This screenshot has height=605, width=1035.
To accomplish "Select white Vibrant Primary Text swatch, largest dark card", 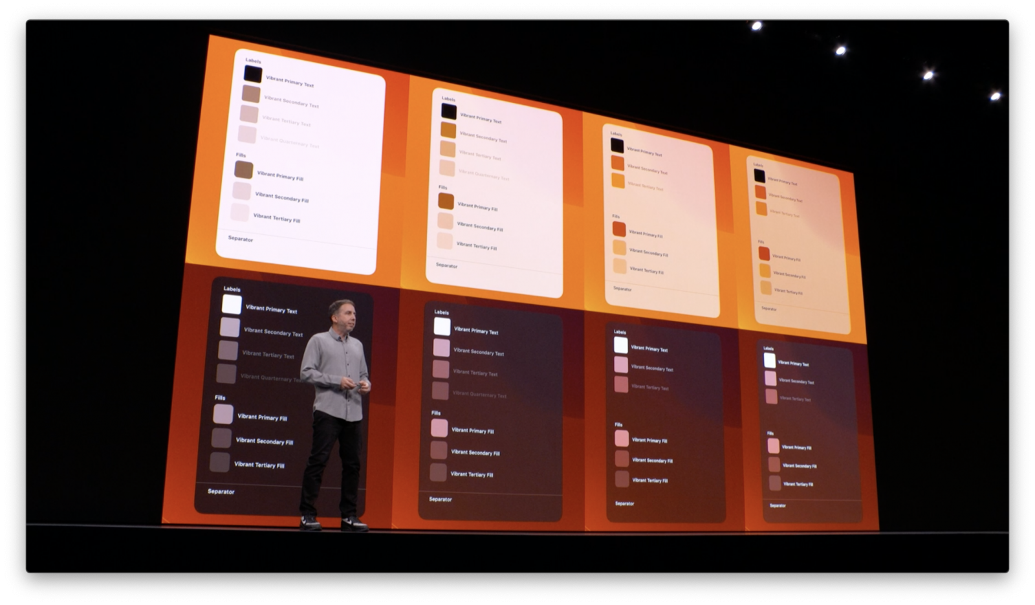I will click(x=232, y=304).
